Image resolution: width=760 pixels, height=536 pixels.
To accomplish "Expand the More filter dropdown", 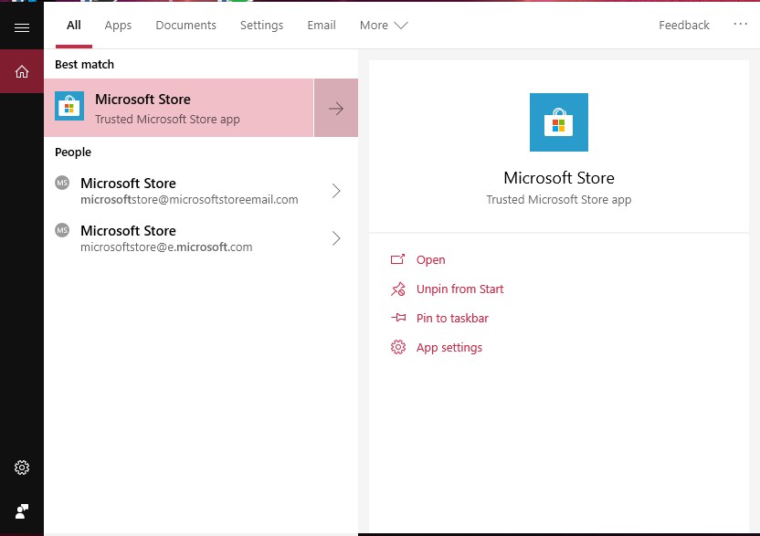I will coord(384,26).
